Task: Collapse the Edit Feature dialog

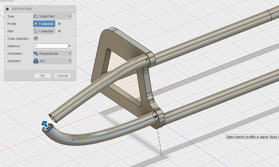Action: point(7,9)
